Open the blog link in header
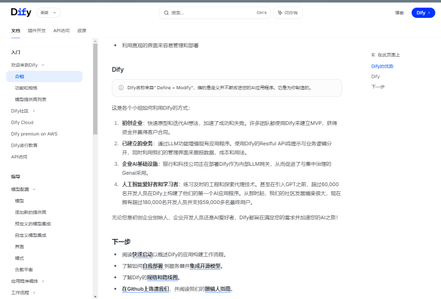 click(399, 13)
